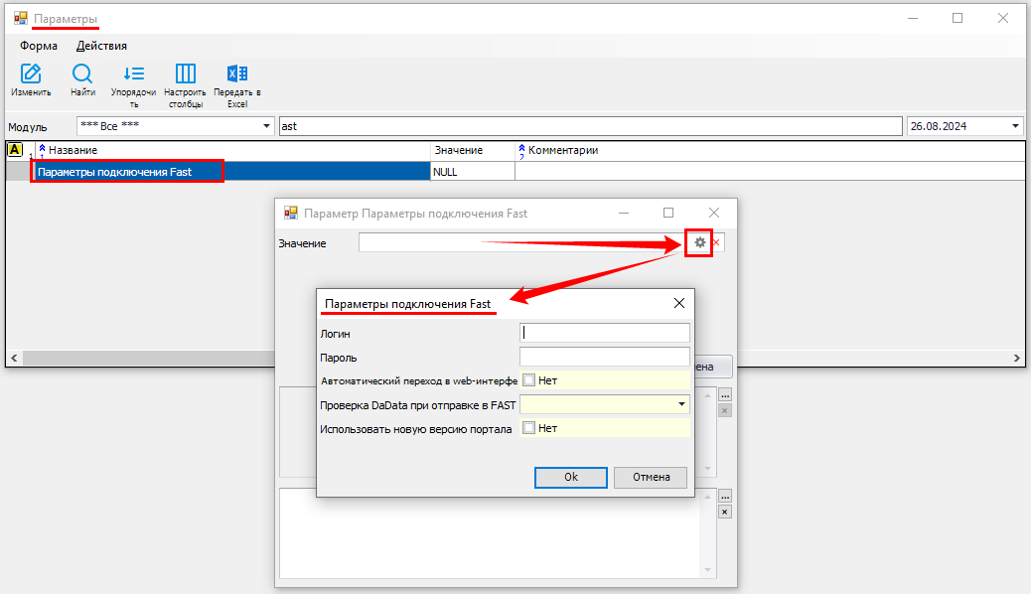Expand the Модуль dropdown list
1031x594 pixels.
point(266,126)
